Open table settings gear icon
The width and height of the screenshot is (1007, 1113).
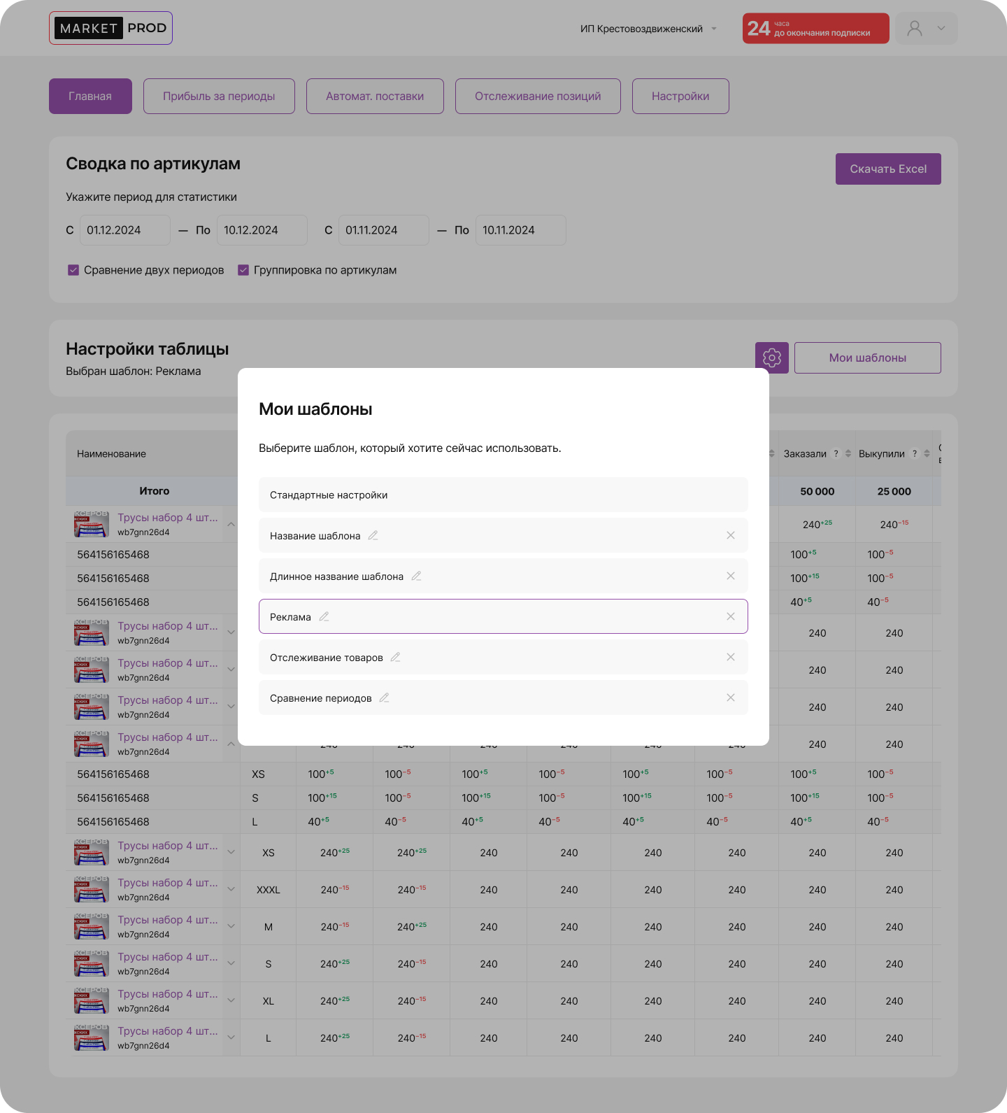point(771,357)
